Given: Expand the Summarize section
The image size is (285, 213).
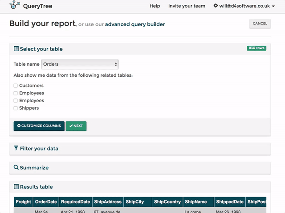Looking at the screenshot, I should (x=140, y=168).
